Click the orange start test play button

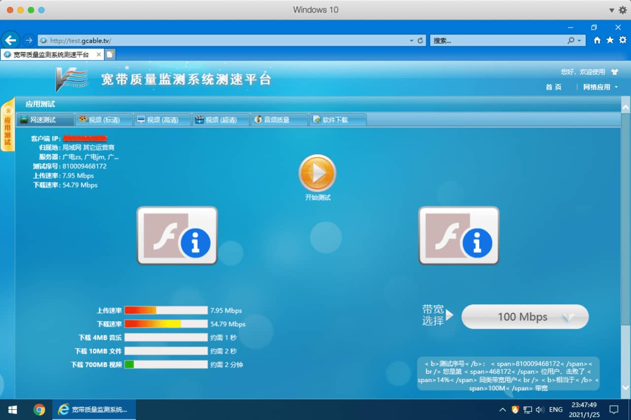[317, 173]
